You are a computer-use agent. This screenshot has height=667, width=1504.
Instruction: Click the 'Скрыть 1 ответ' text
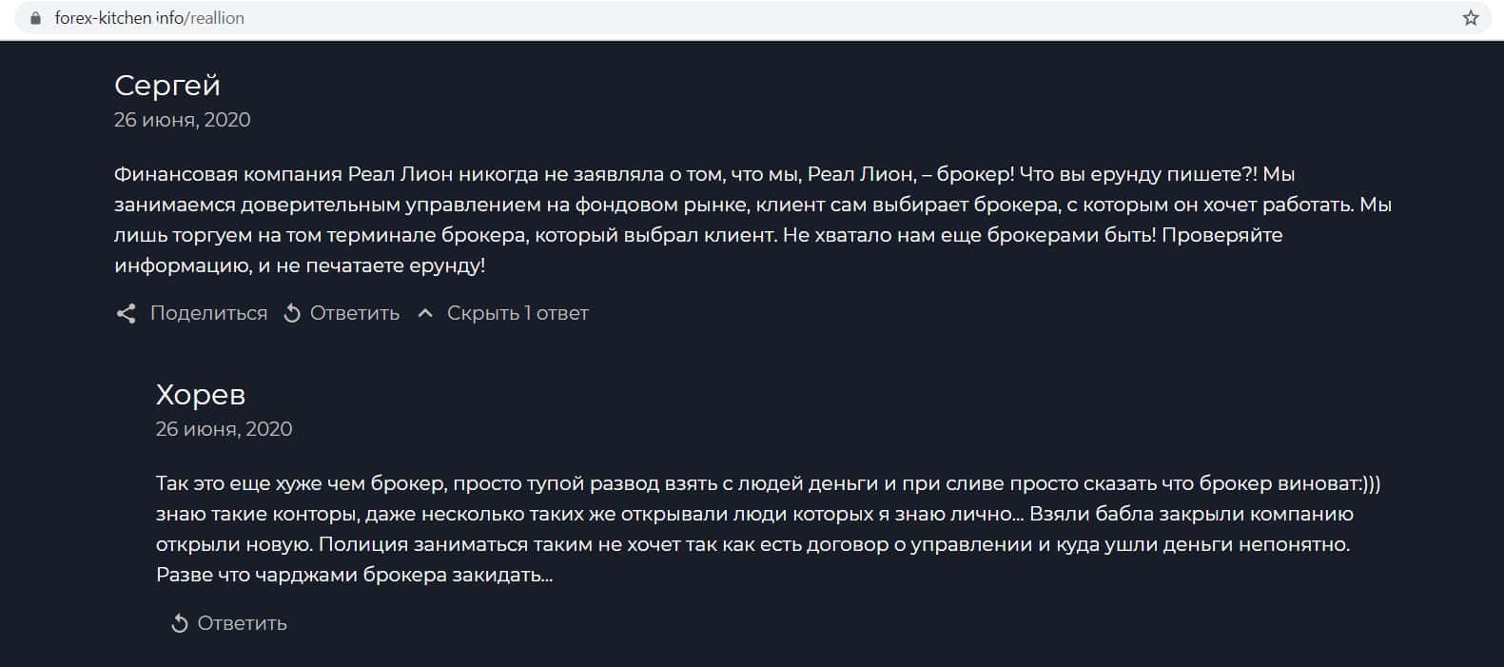click(x=518, y=313)
